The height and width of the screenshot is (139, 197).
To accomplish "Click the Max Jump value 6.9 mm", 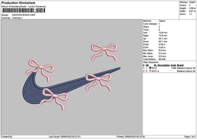I will pyautogui.click(x=162, y=56).
